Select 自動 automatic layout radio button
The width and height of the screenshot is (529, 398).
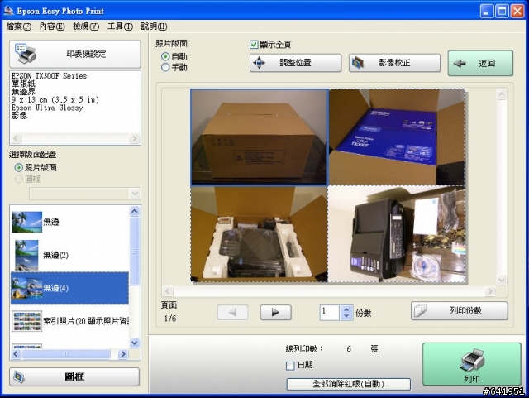[165, 56]
